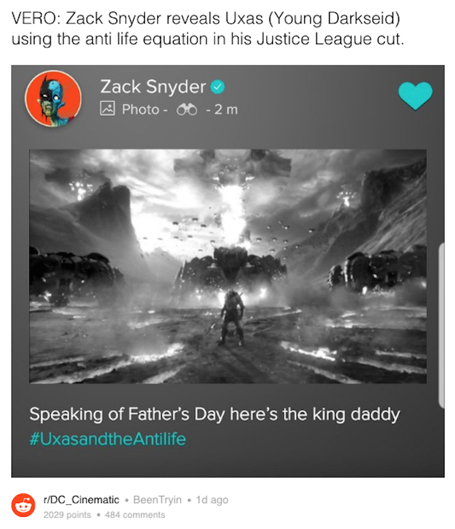Open the post title about Uxas reveal
The image size is (455, 529).
(208, 29)
